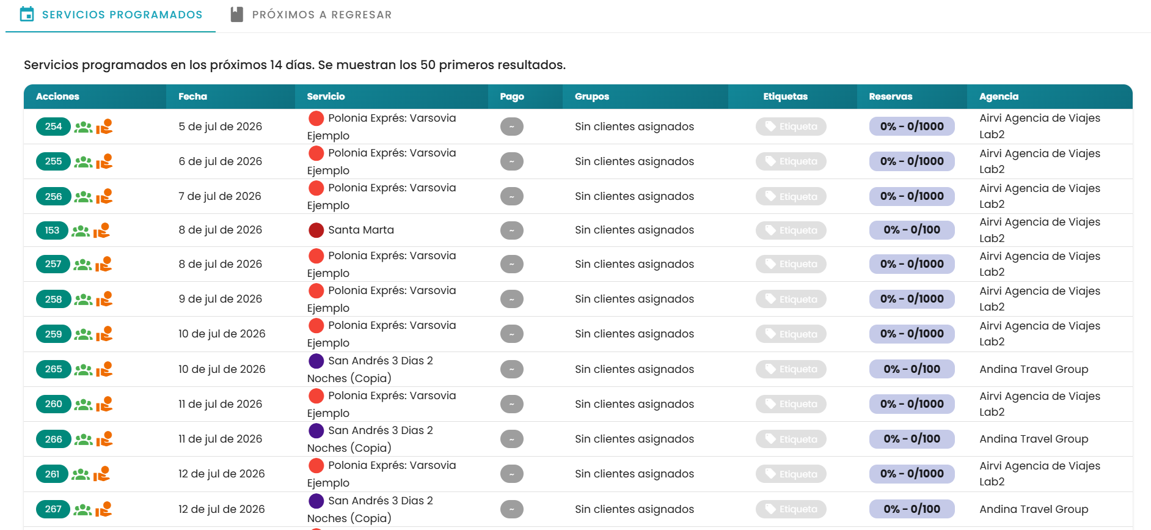This screenshot has width=1151, height=530.
Task: Switch to Próximos a Regresar tab
Action: coord(311,15)
